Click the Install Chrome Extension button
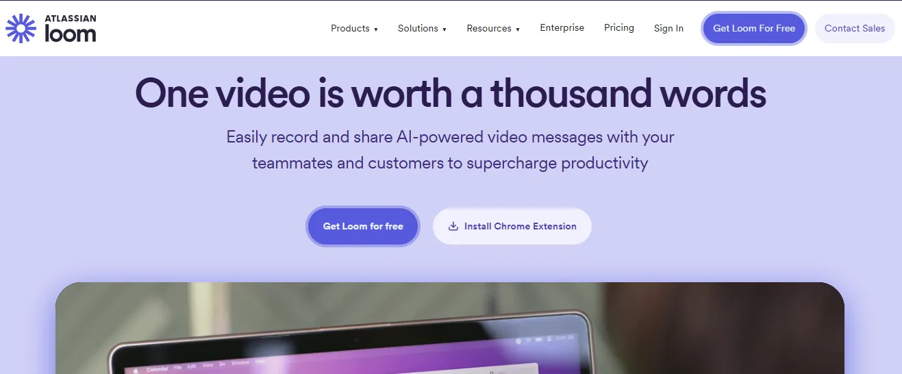Viewport: 902px width, 374px height. click(512, 226)
